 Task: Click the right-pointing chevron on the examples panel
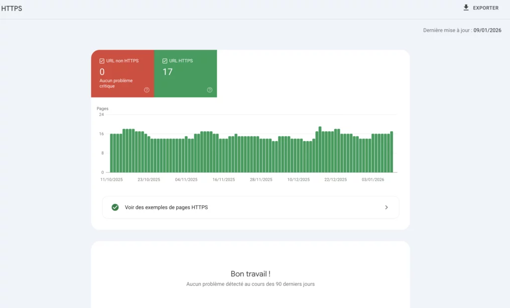386,207
